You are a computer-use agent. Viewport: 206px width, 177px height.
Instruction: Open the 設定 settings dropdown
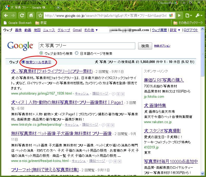coord(175,30)
